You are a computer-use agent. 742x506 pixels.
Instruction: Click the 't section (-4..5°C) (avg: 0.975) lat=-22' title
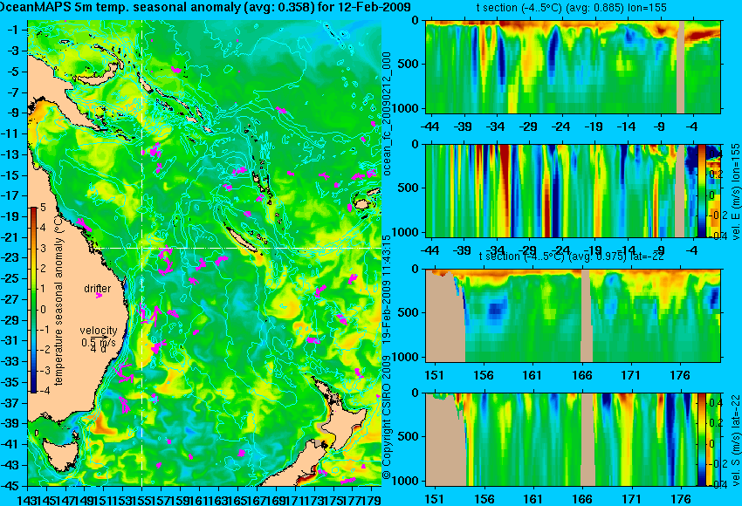coord(571,256)
